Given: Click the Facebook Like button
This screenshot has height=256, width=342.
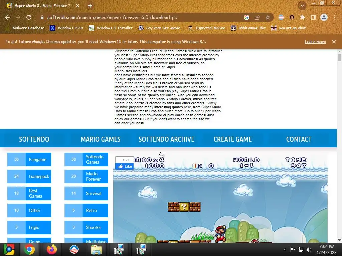Looking at the screenshot, I should (125, 166).
